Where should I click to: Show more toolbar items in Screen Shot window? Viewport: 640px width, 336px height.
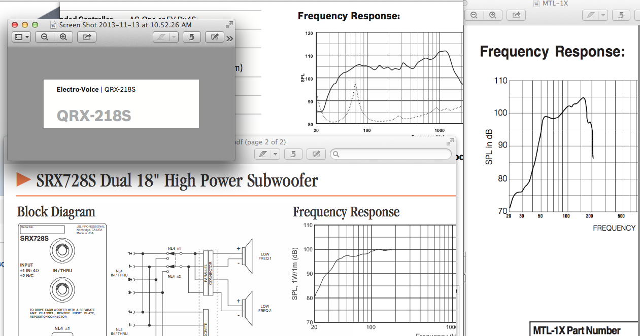click(229, 38)
